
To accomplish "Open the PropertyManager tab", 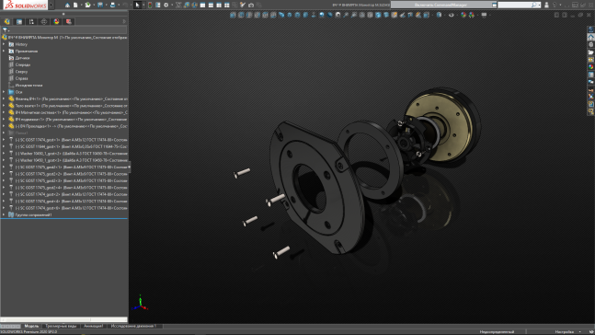I will point(19,22).
